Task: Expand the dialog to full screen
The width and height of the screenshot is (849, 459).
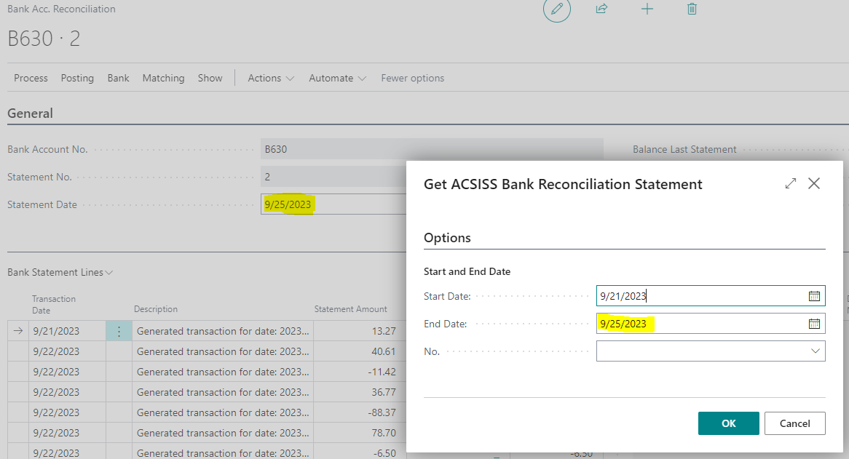Action: point(791,184)
